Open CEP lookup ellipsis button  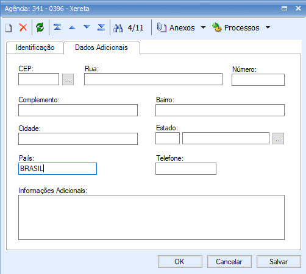(x=68, y=79)
